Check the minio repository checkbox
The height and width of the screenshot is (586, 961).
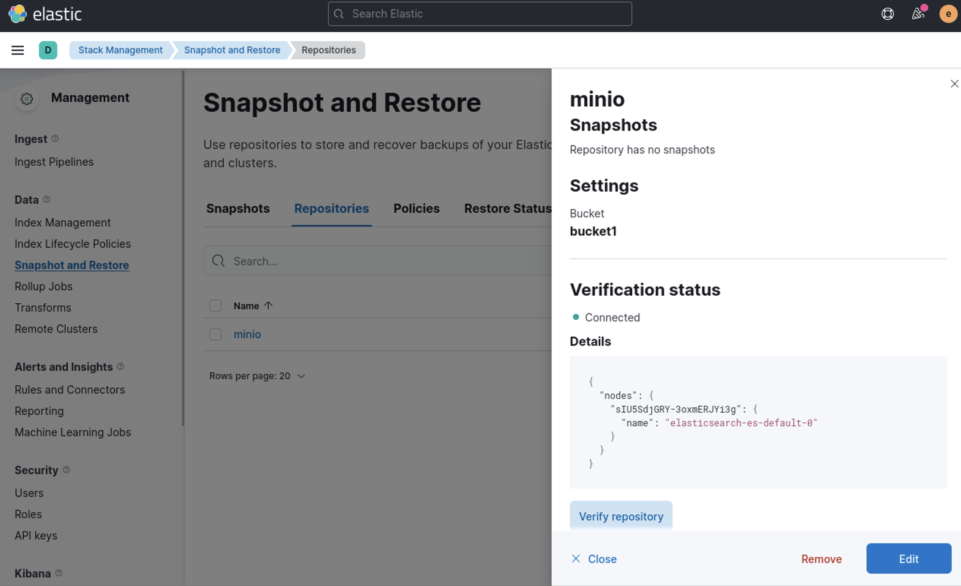[x=215, y=334]
